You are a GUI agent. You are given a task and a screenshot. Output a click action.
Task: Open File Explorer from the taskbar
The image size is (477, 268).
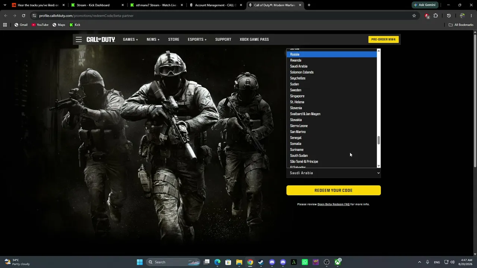tap(239, 262)
